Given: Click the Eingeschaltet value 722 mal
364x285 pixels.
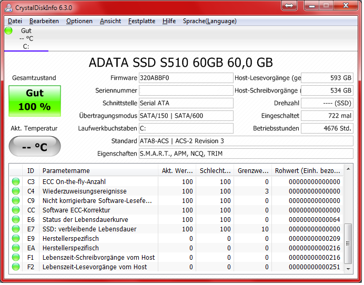Looking at the screenshot, I should (327, 116).
